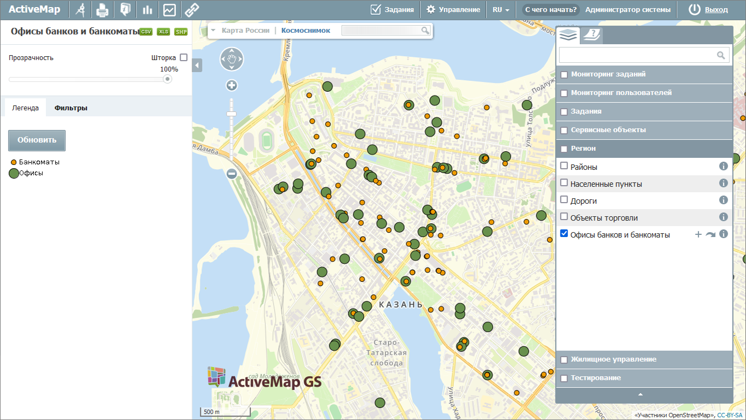Image resolution: width=746 pixels, height=420 pixels.
Task: Switch to the Фильтры tab
Action: (x=70, y=108)
